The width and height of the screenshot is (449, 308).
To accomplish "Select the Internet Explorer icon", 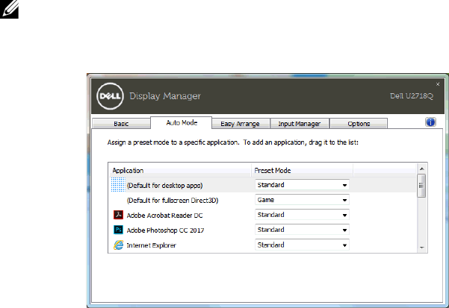I will [118, 245].
